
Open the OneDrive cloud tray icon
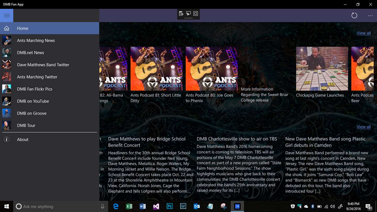coord(306,207)
